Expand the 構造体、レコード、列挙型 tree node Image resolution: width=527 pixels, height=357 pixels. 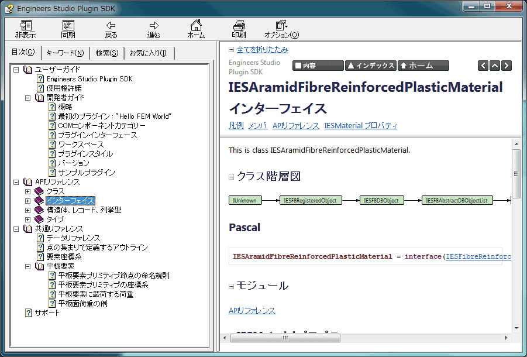28,211
